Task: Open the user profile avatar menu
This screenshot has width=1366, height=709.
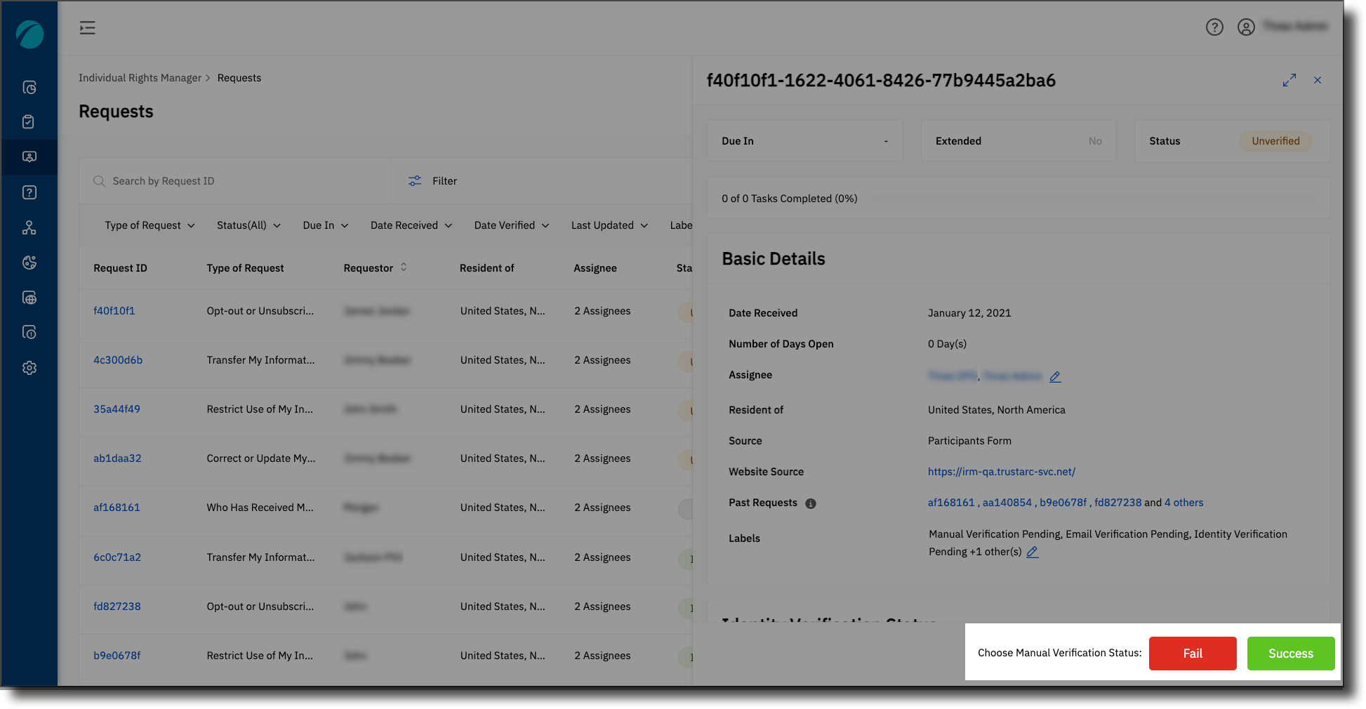Action: click(x=1246, y=27)
